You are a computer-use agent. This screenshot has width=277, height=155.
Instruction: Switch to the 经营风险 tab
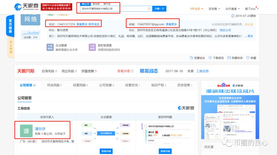point(80,85)
